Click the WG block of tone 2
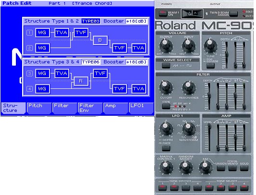The image size is (256, 195). point(42,48)
